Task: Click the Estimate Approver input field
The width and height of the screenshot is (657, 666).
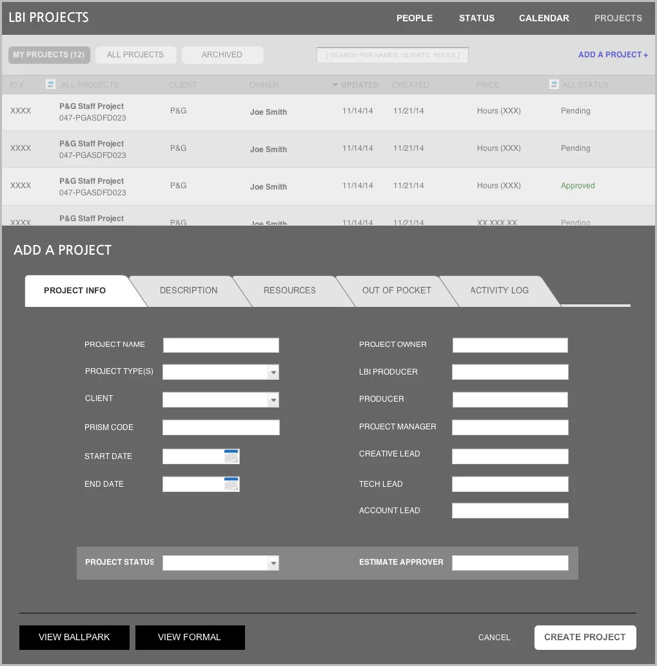Action: (510, 563)
